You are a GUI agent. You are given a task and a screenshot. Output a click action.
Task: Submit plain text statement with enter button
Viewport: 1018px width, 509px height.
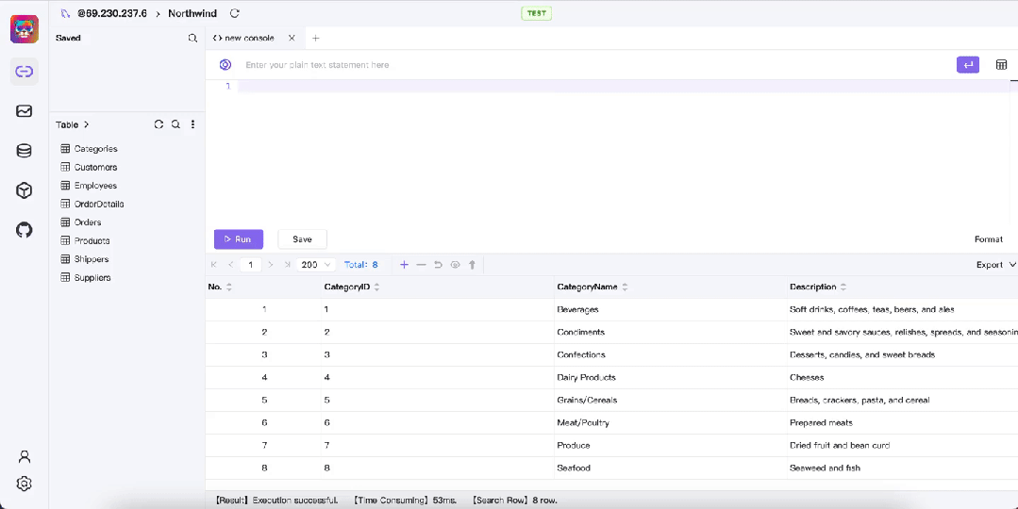(967, 65)
